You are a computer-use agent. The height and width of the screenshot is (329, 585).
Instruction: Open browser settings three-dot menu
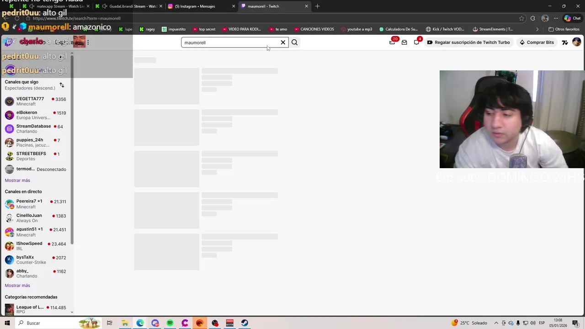[556, 18]
